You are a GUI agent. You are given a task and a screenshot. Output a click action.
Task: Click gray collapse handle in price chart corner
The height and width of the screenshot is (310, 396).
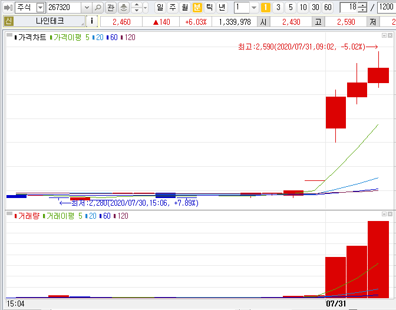click(x=9, y=35)
